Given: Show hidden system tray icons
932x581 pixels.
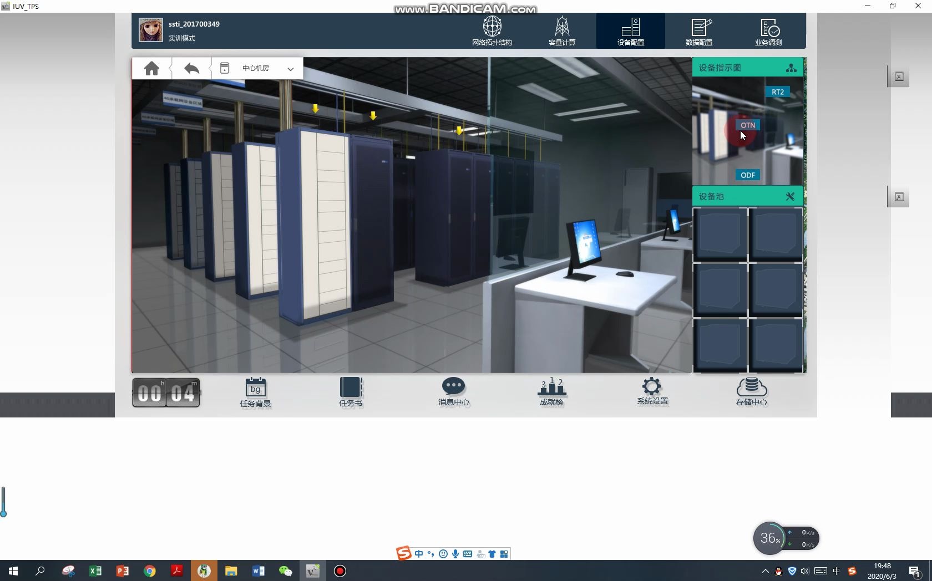Looking at the screenshot, I should click(766, 571).
